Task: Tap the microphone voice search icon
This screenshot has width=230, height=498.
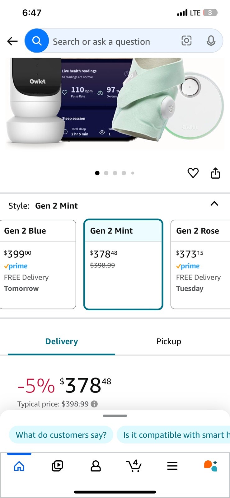Action: click(x=211, y=41)
